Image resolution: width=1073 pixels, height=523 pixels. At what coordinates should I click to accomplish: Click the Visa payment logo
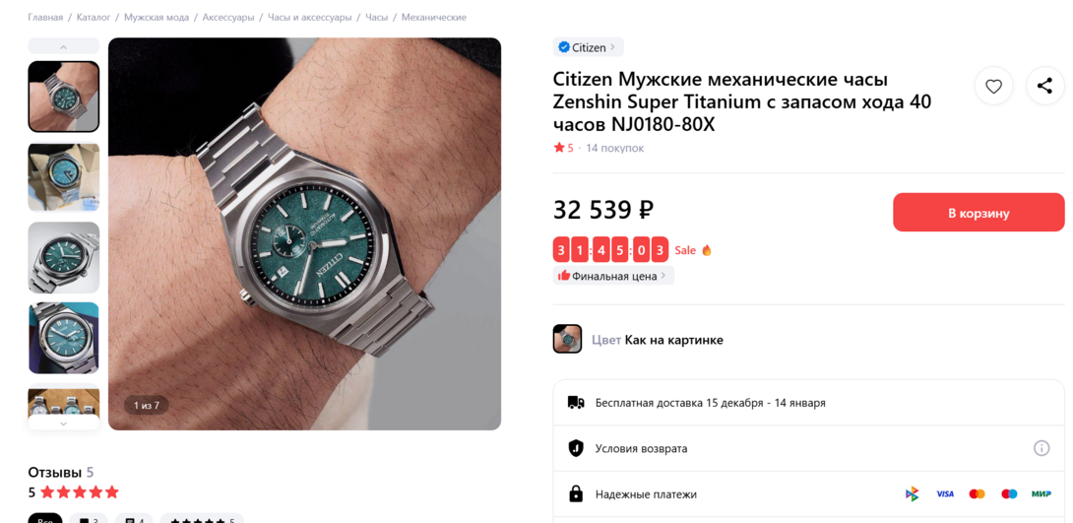[945, 493]
